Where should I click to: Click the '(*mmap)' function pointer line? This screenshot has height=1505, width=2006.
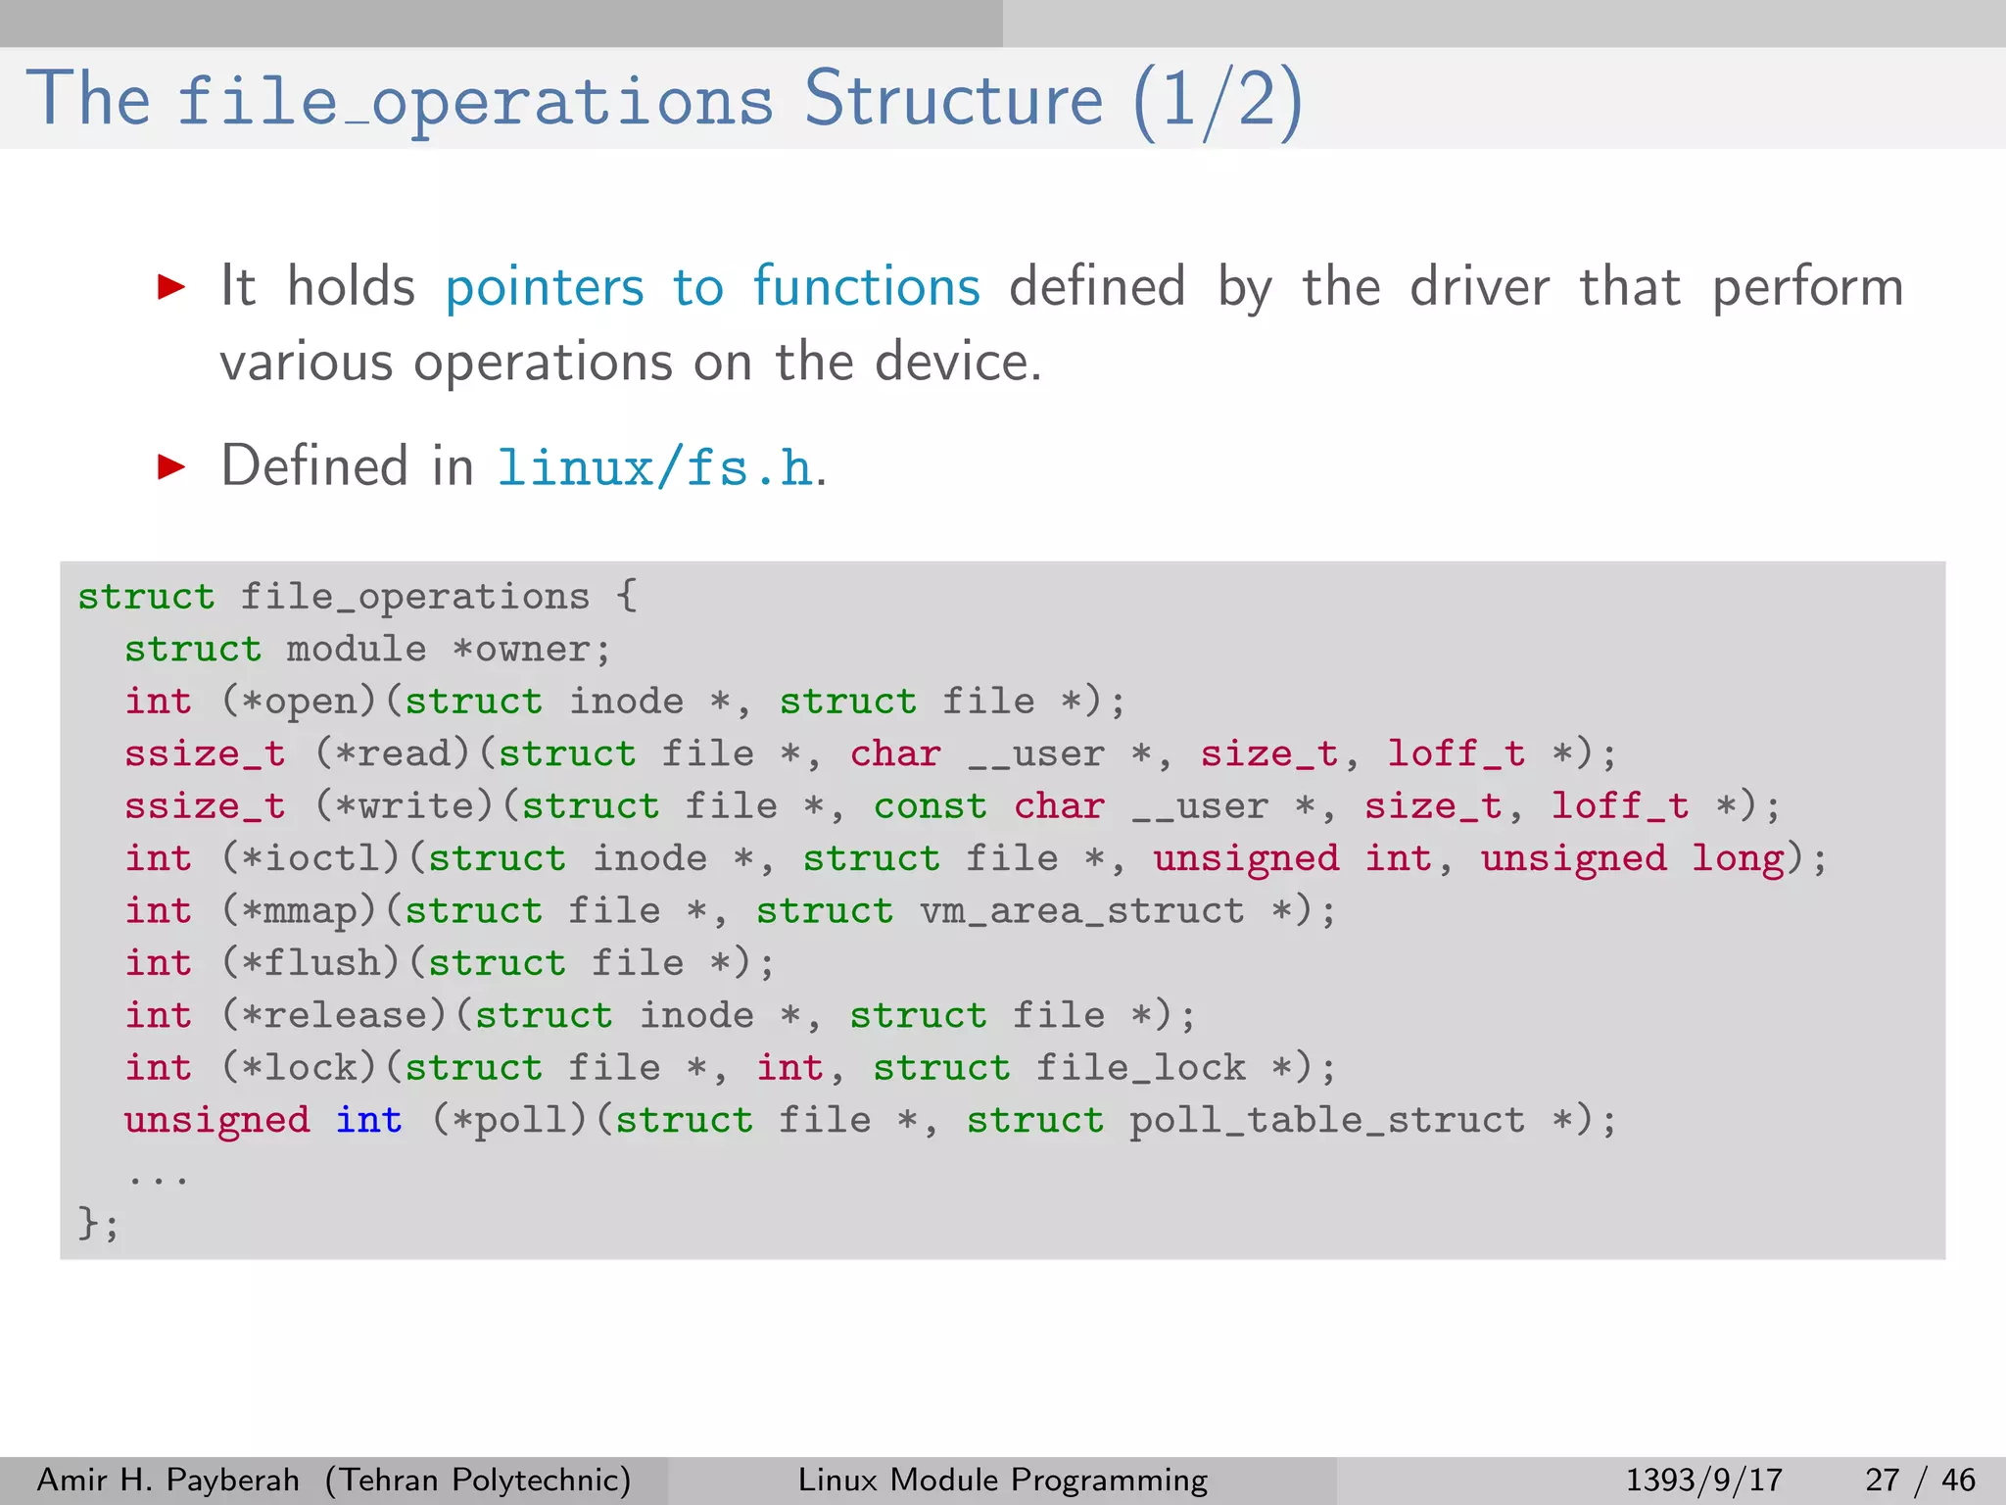[730, 910]
